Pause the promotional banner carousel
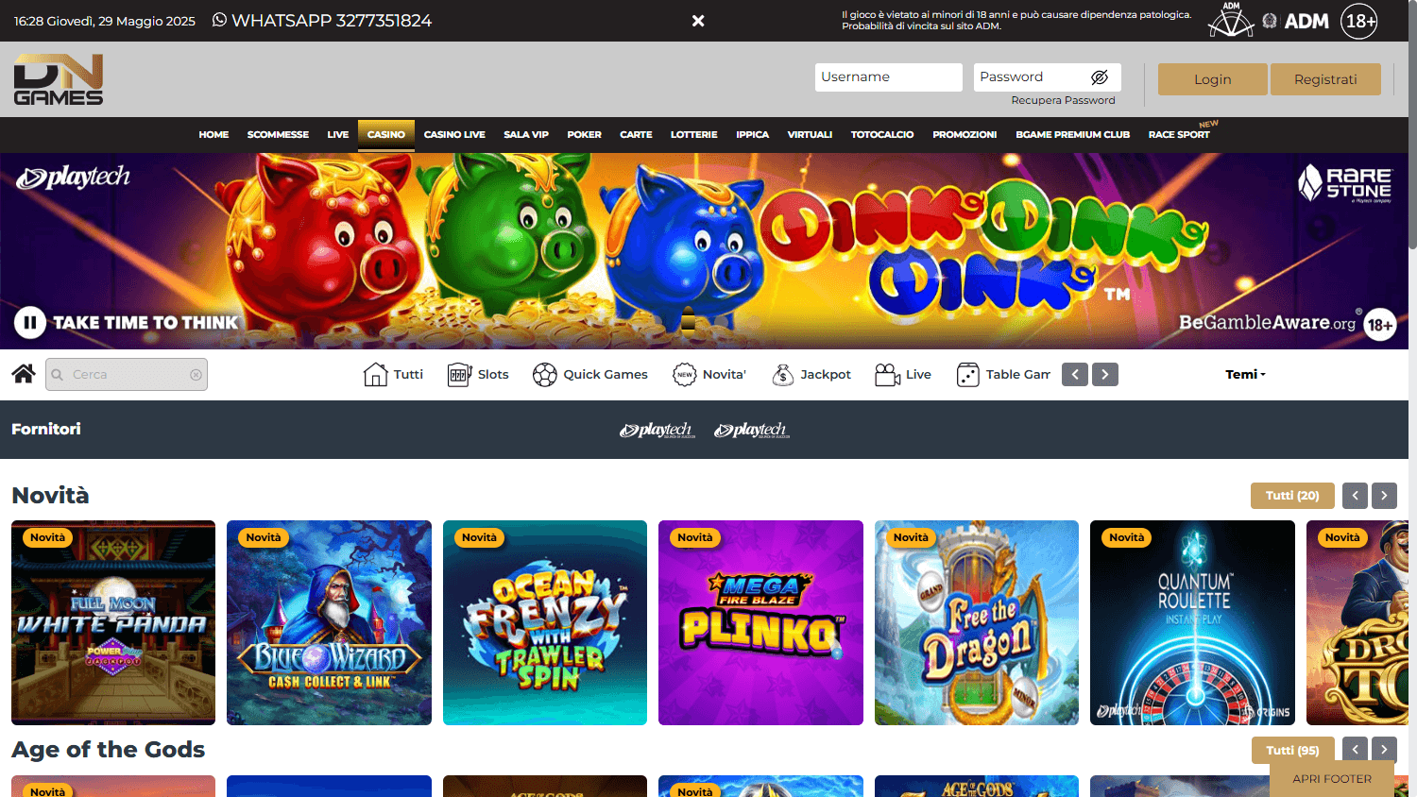The height and width of the screenshot is (797, 1417). pos(29,322)
